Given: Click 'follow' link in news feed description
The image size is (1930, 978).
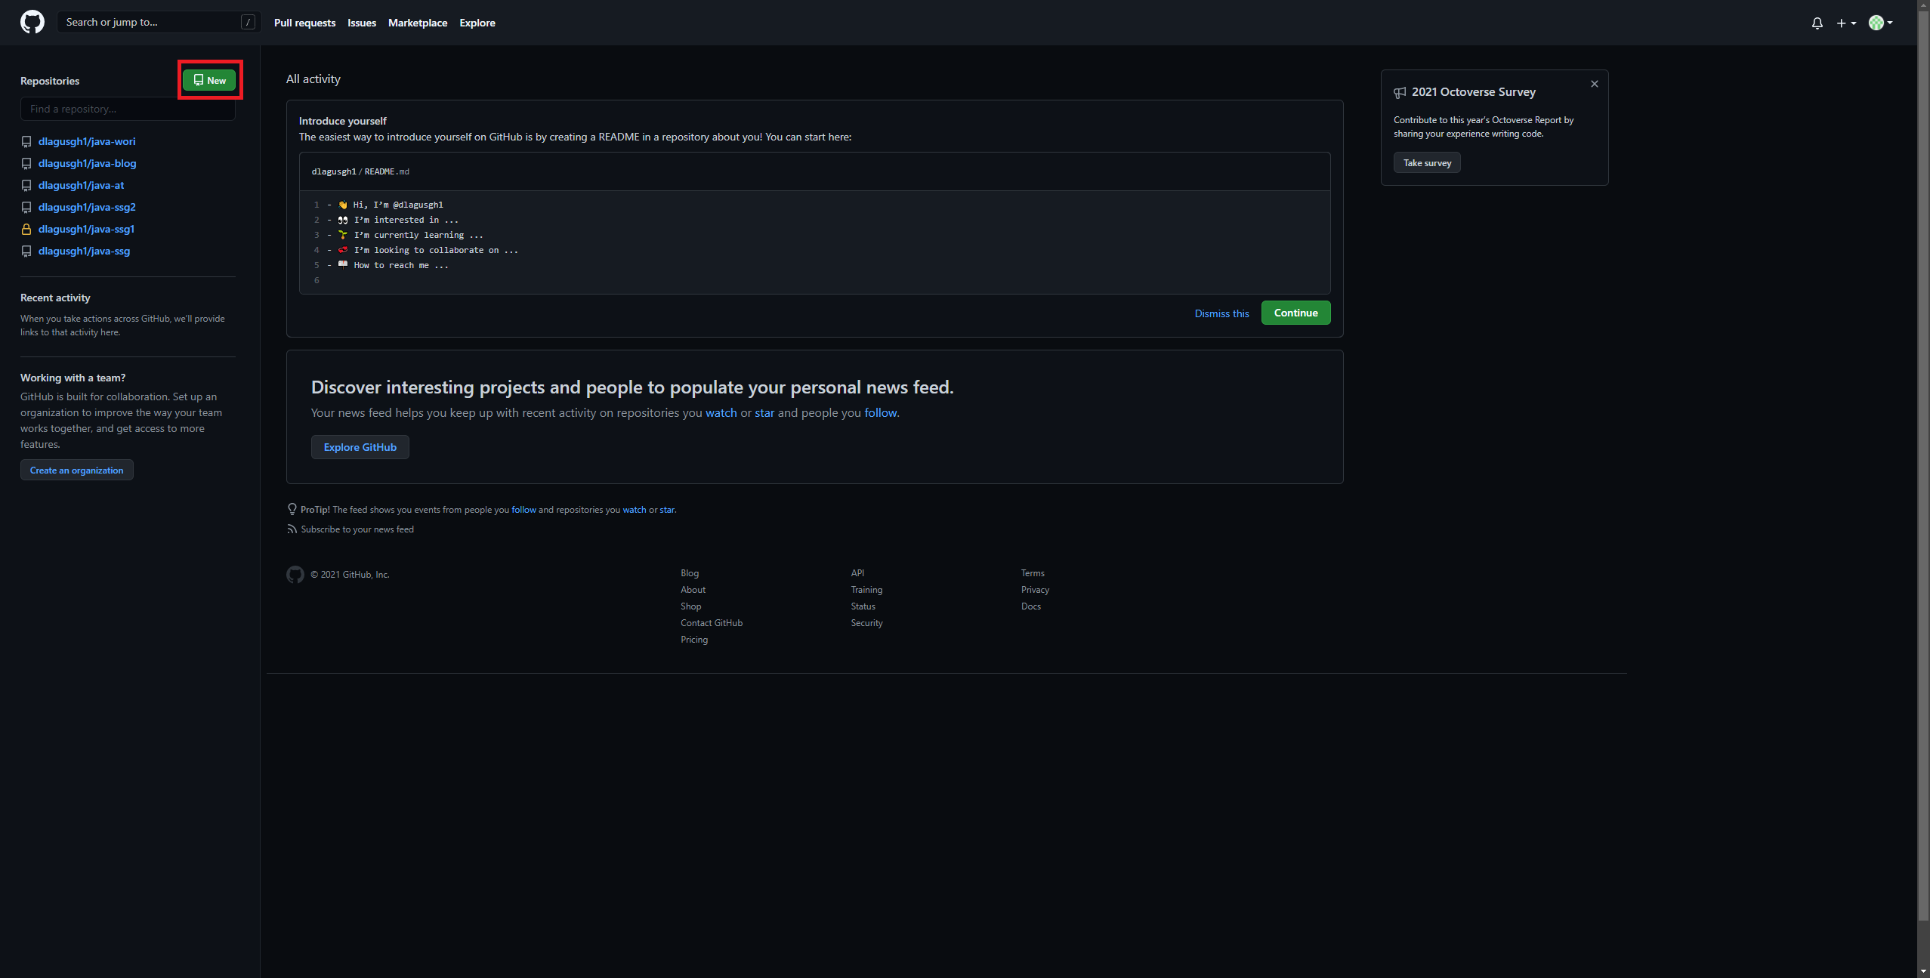Looking at the screenshot, I should tap(880, 412).
